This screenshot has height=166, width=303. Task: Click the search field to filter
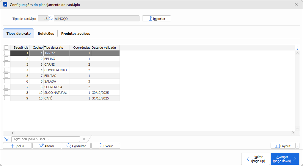point(45,139)
